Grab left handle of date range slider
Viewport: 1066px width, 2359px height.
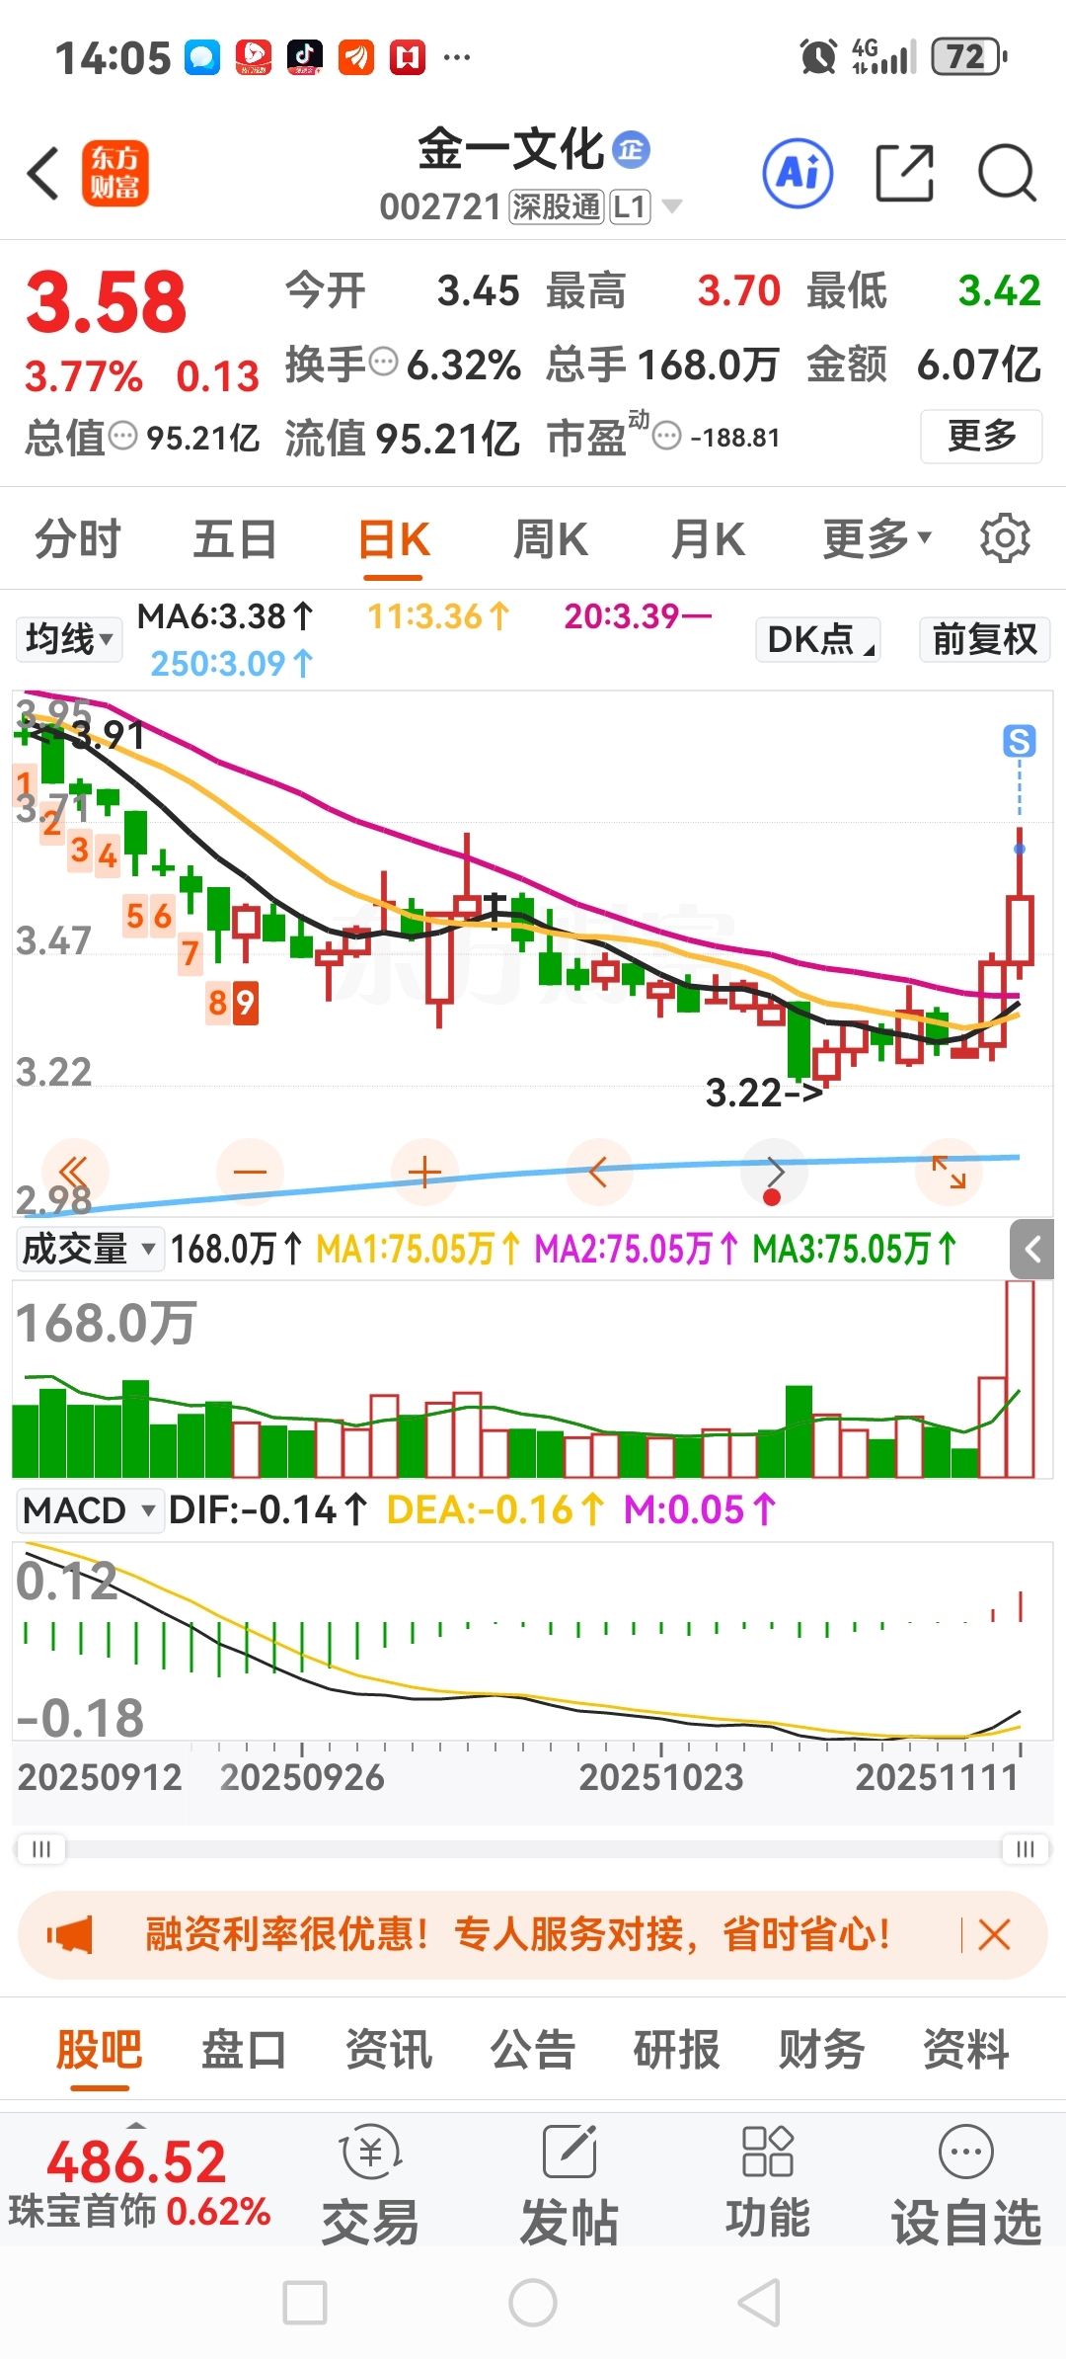point(41,1848)
